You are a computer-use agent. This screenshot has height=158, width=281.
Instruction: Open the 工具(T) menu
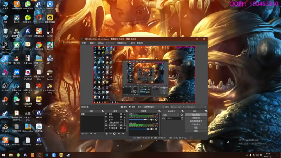(132, 43)
